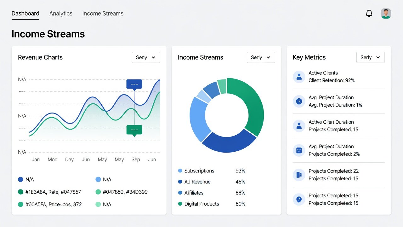Click the Active Clients label
Viewport: 403px width, 227px height.
click(x=323, y=73)
